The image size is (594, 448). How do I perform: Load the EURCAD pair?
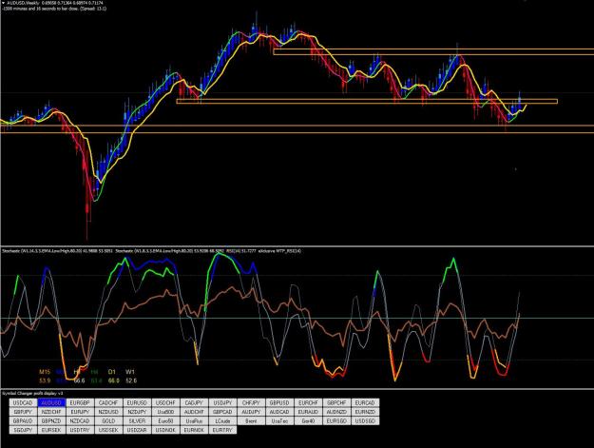[x=365, y=402]
